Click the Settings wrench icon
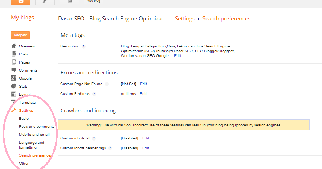Screen dimensions: 322x169 (14, 110)
